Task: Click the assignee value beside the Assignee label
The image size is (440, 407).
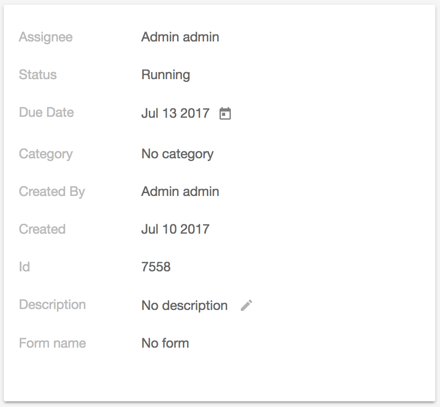Action: [180, 37]
